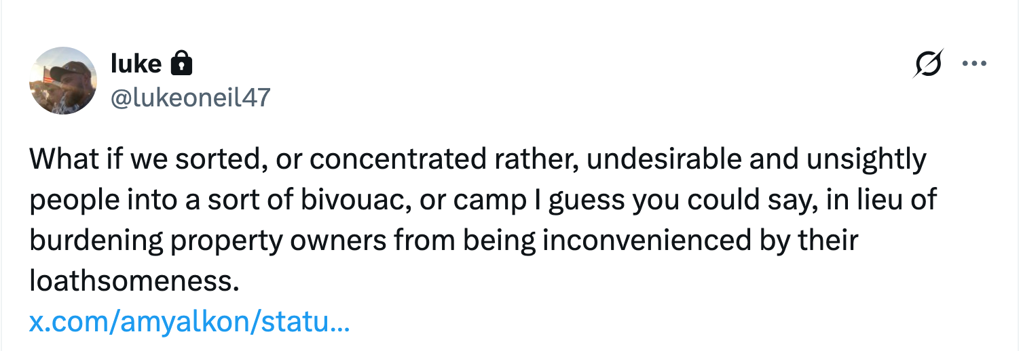The height and width of the screenshot is (351, 1021).
Task: Open the three-dot more options menu
Action: 974,65
